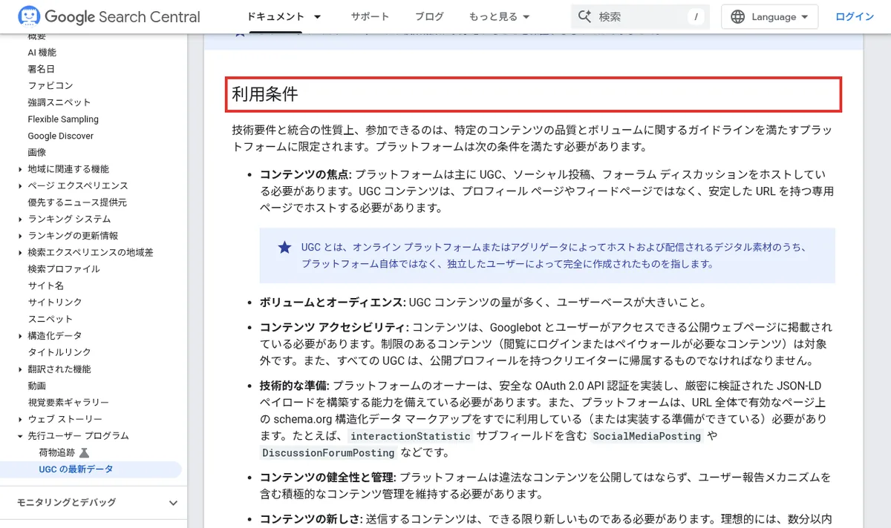
Task: Click the ボリュームとオーディエンス bold label
Action: (333, 303)
